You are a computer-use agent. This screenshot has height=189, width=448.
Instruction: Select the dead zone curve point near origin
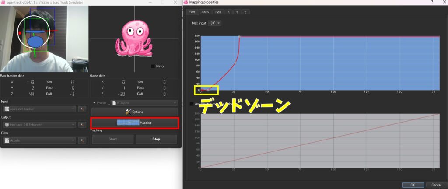(208, 90)
